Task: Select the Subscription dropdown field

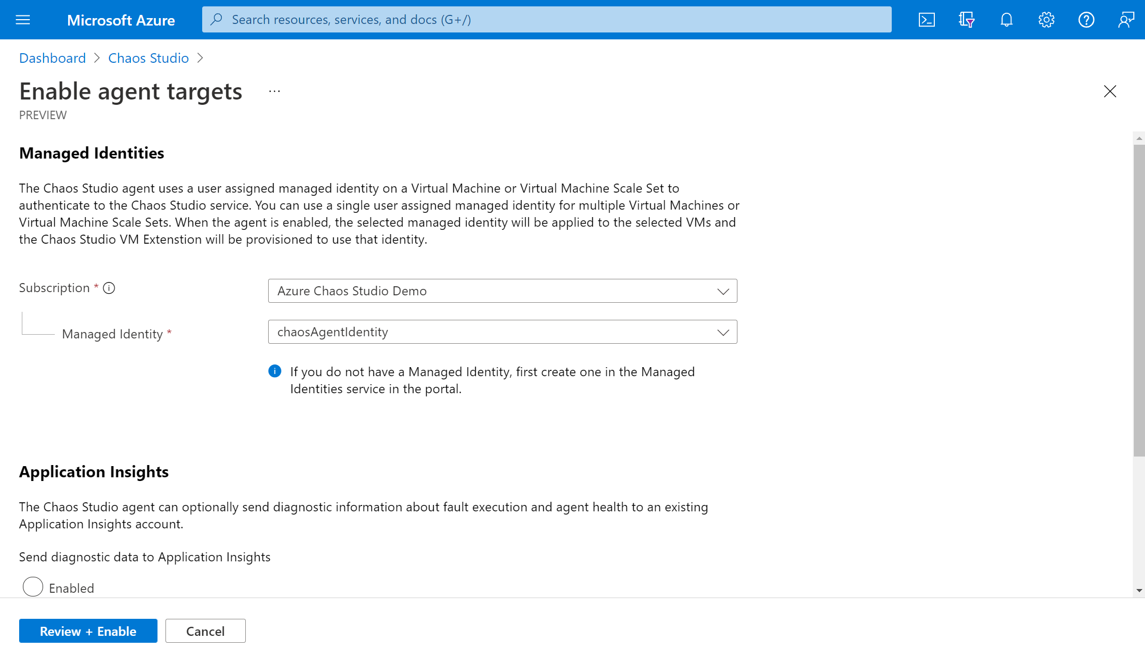Action: click(502, 291)
